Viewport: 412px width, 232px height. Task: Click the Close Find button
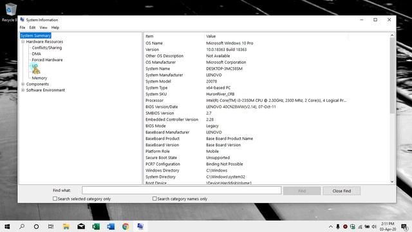tap(342, 191)
